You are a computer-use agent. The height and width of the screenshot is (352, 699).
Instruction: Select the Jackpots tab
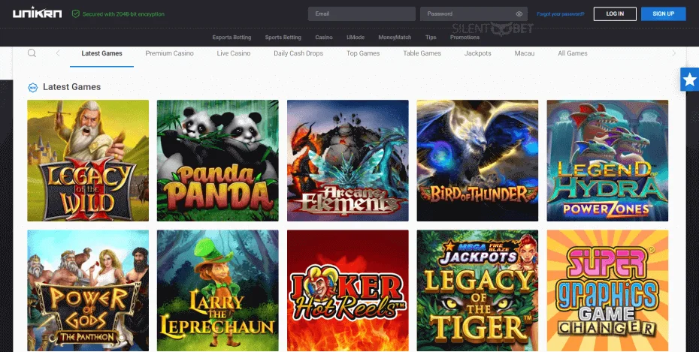[477, 53]
